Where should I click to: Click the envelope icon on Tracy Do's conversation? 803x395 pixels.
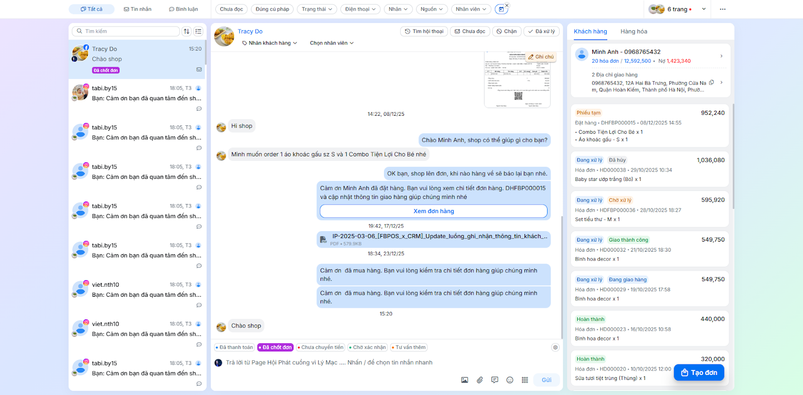click(x=199, y=70)
